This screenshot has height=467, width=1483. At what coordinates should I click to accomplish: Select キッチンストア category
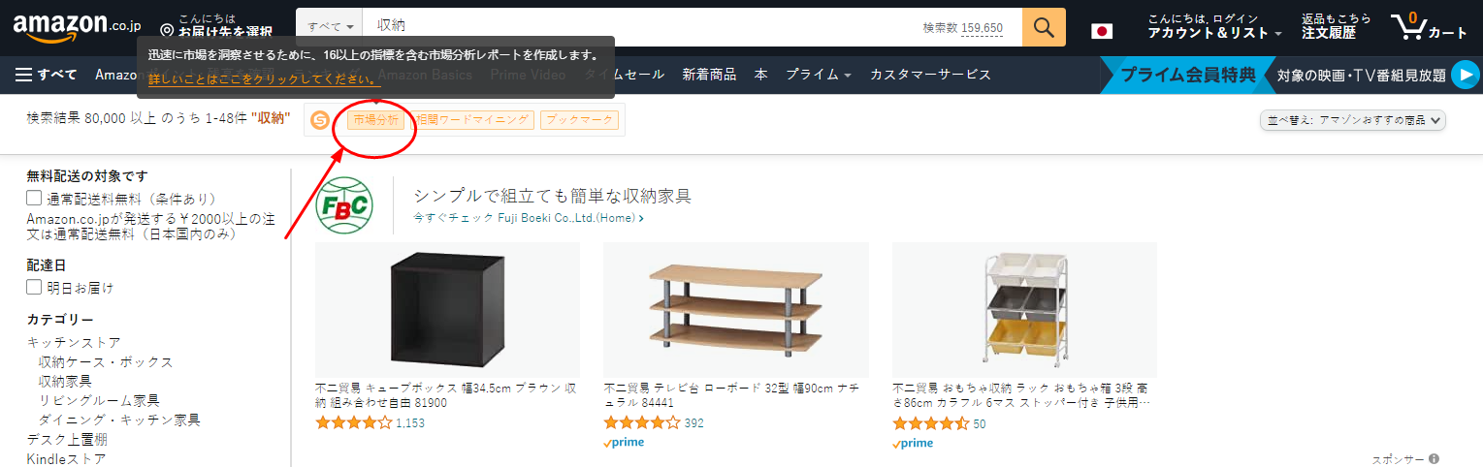pyautogui.click(x=74, y=342)
